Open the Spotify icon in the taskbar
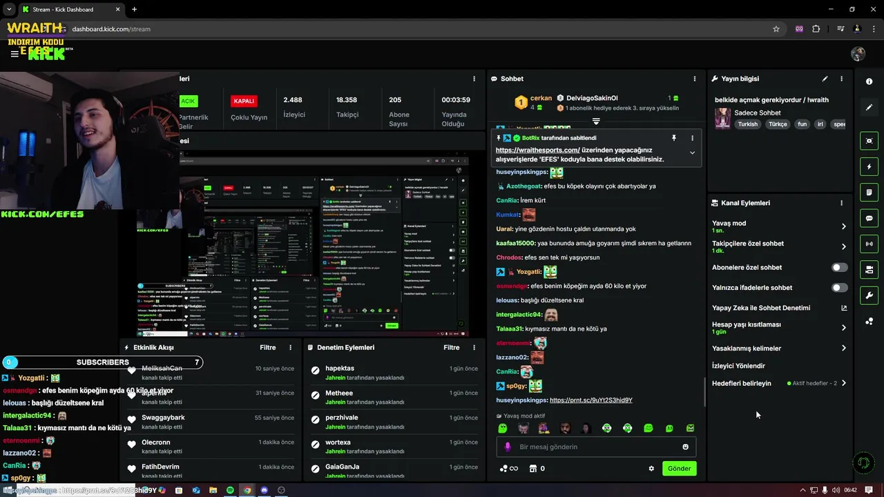Viewport: 884px width, 497px height. (230, 490)
